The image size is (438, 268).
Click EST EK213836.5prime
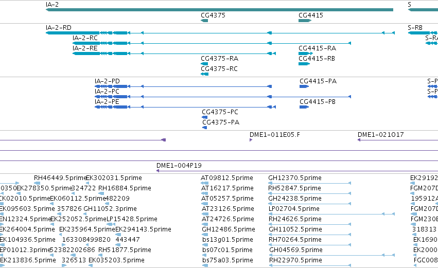point(28,260)
